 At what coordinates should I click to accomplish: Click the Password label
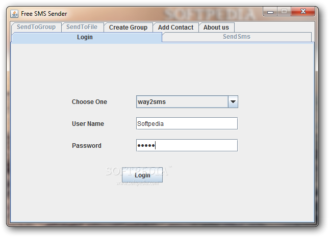(x=87, y=146)
